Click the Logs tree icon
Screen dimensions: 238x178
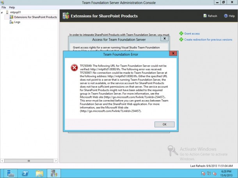point(11,22)
